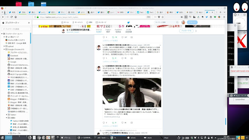
Task: Open the Firefox home page icon
Action: (16, 17)
